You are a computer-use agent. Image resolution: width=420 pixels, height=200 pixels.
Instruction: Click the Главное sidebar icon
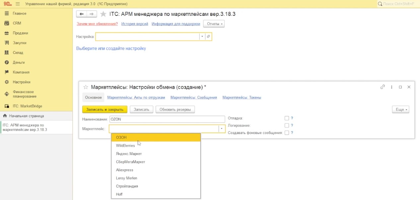6,14
